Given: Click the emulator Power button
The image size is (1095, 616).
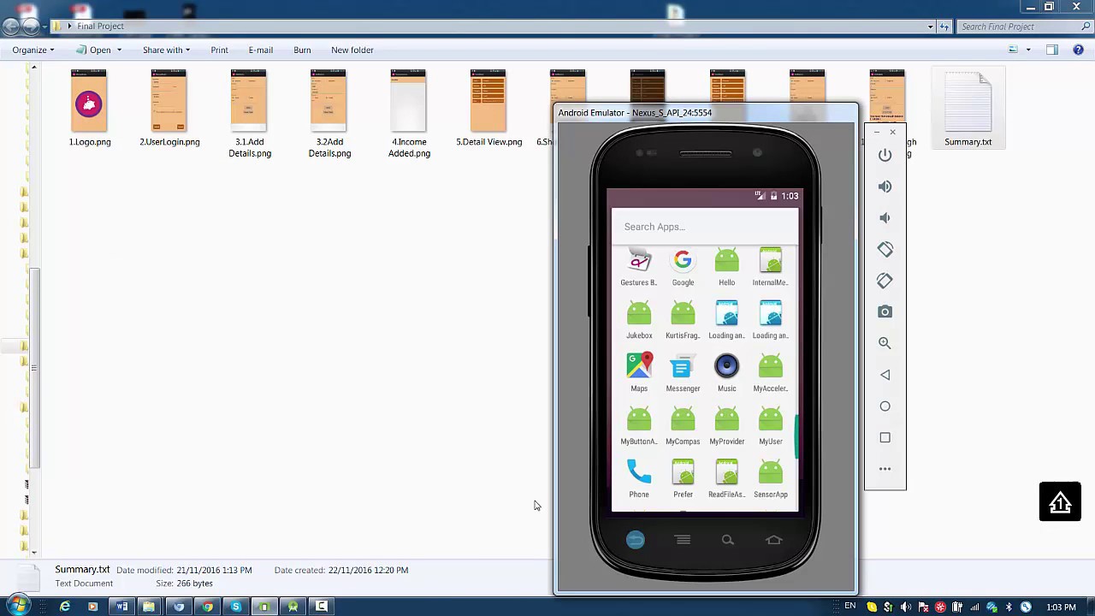Looking at the screenshot, I should (885, 155).
